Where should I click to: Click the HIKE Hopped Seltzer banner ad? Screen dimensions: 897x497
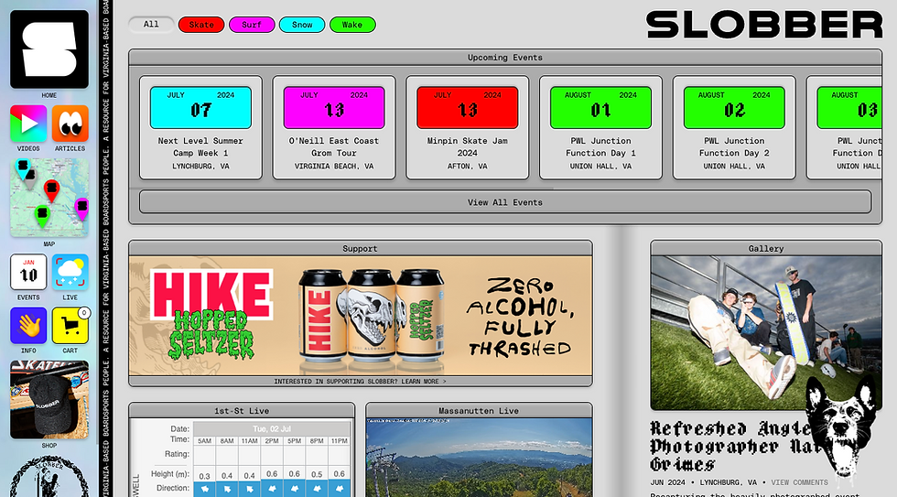point(361,316)
